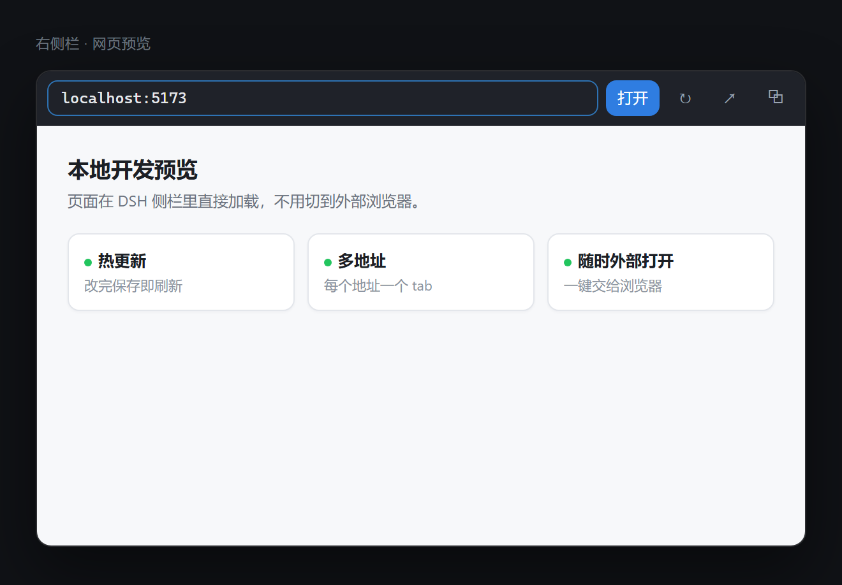Click the green dot beside 多地址
Viewport: 842px width, 585px height.
click(328, 263)
